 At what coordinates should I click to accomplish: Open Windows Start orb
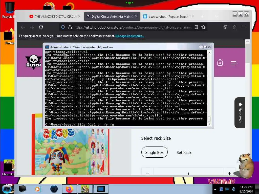(x=7, y=189)
